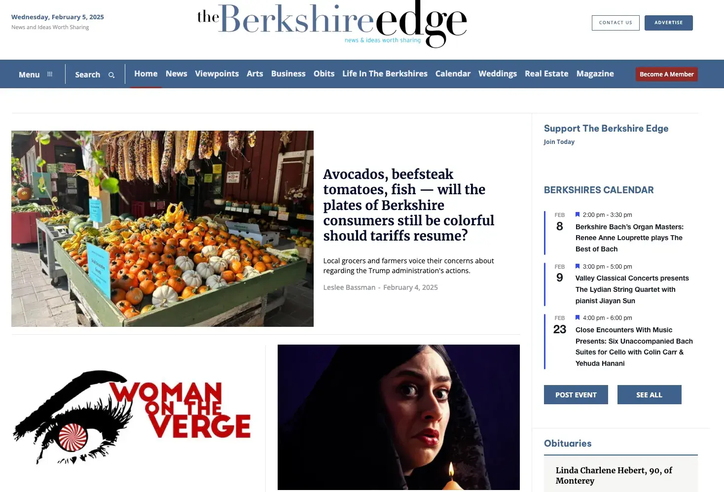Click the pumpkin farm stand photo
The width and height of the screenshot is (724, 492).
(162, 229)
